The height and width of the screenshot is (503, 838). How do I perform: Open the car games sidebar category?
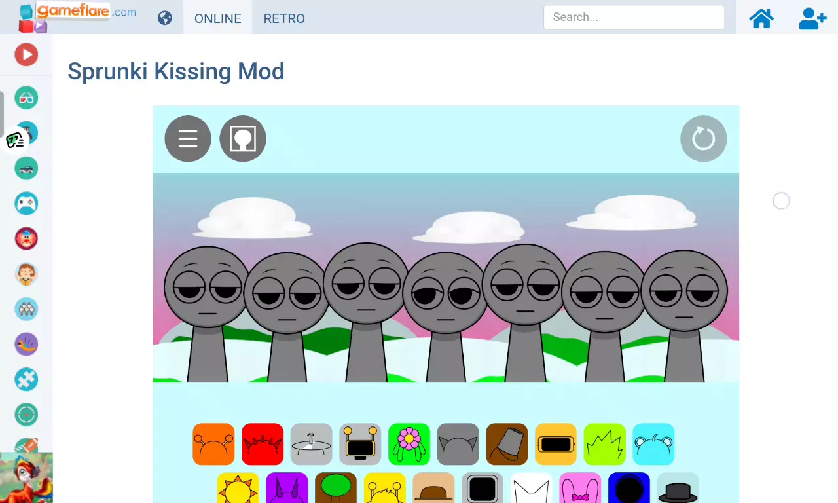click(x=26, y=168)
